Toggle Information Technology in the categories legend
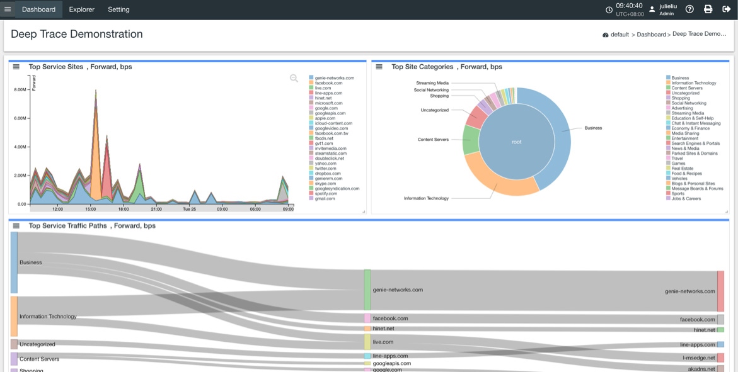738x372 pixels. [693, 83]
